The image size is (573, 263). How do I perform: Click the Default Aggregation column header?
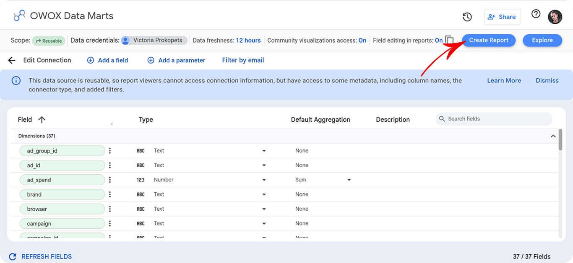[320, 120]
